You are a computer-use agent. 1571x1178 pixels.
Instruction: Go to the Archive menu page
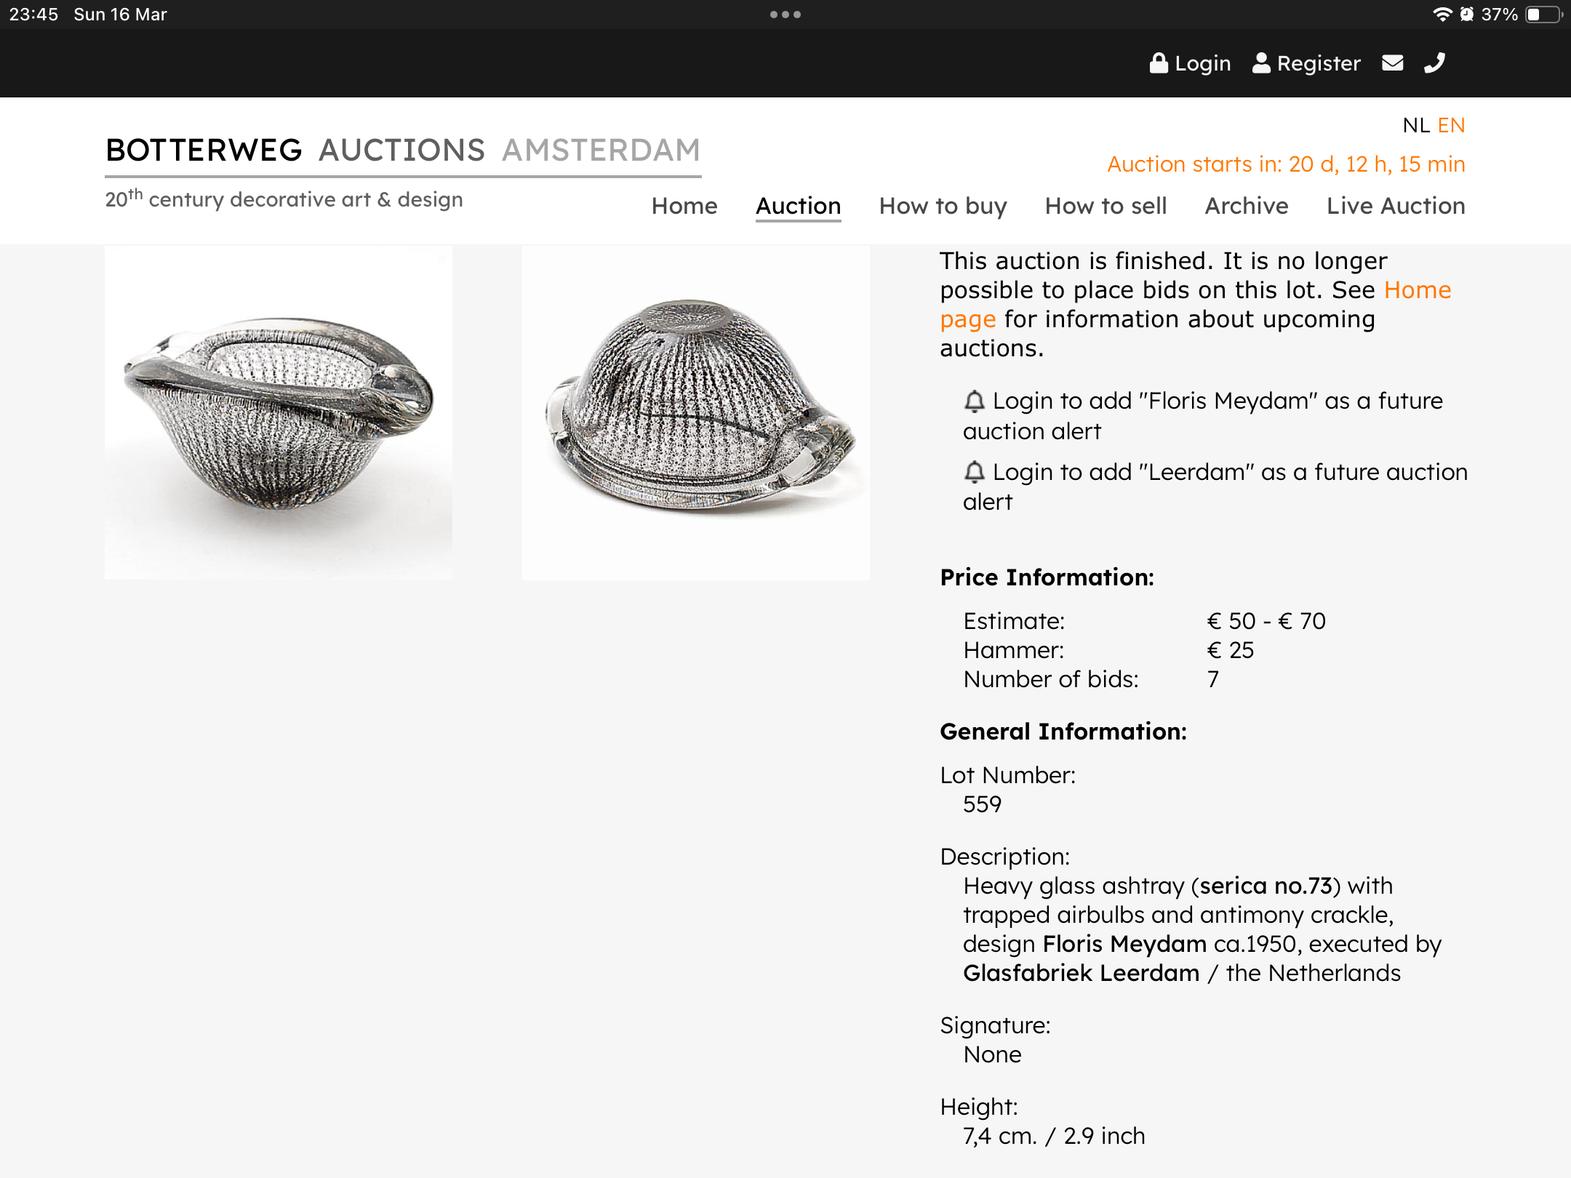(x=1247, y=207)
